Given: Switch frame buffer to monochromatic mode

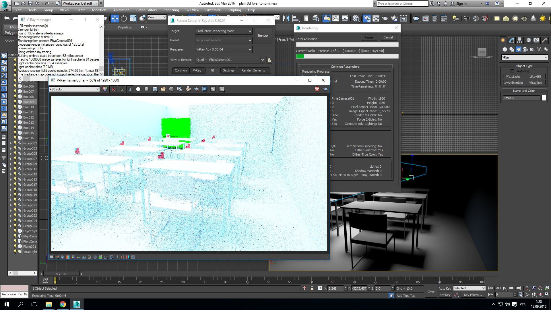Looking at the screenshot, I should pos(146,89).
